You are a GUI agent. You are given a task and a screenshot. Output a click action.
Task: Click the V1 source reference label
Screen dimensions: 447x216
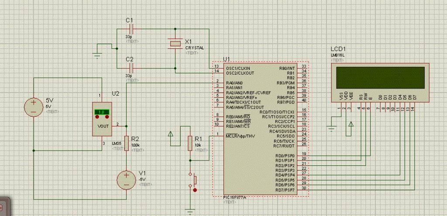(142, 174)
